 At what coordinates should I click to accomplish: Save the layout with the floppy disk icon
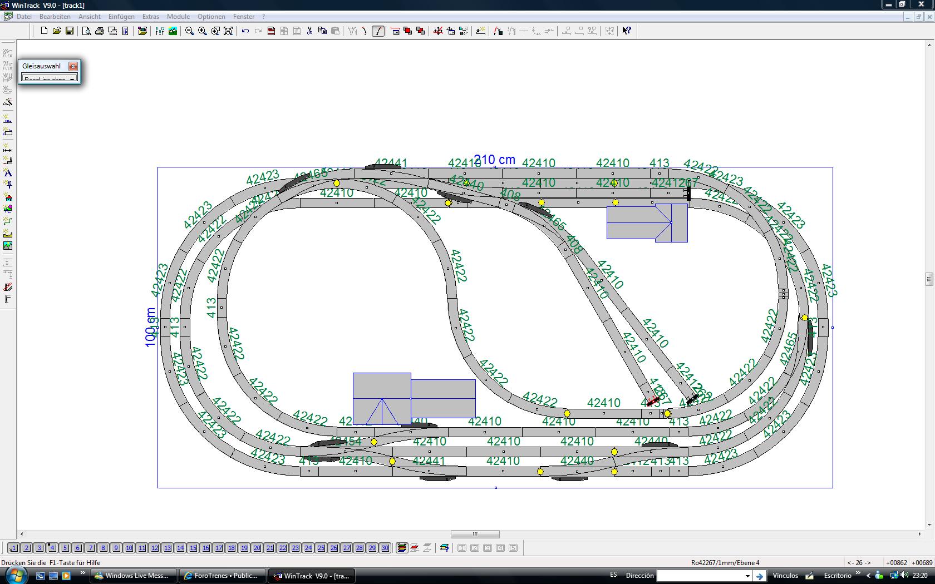[70, 31]
